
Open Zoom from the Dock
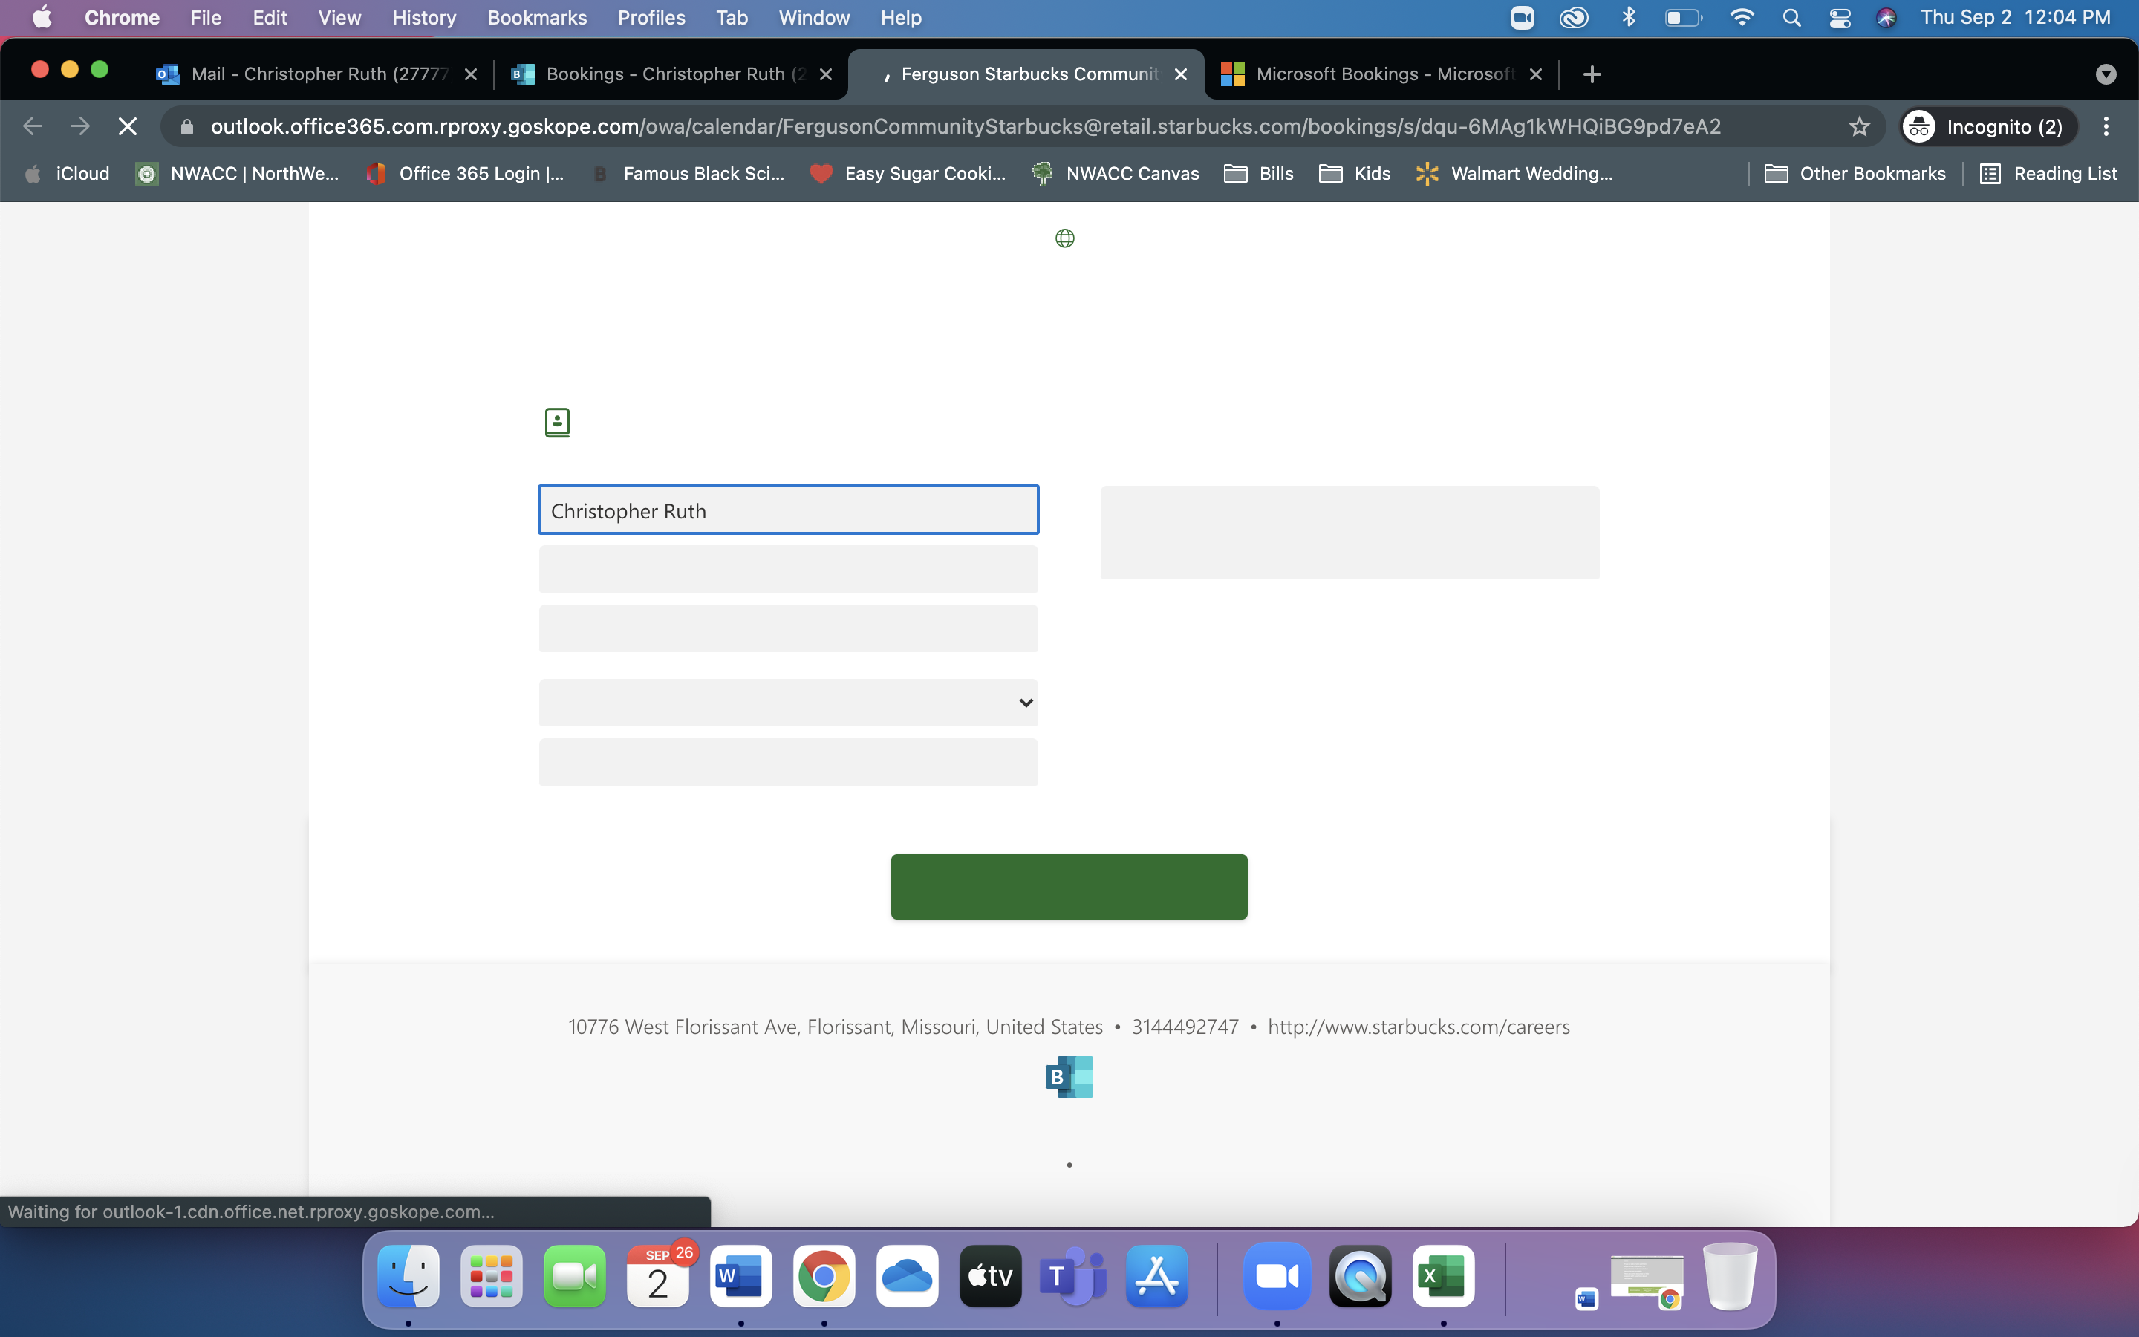coord(1277,1276)
